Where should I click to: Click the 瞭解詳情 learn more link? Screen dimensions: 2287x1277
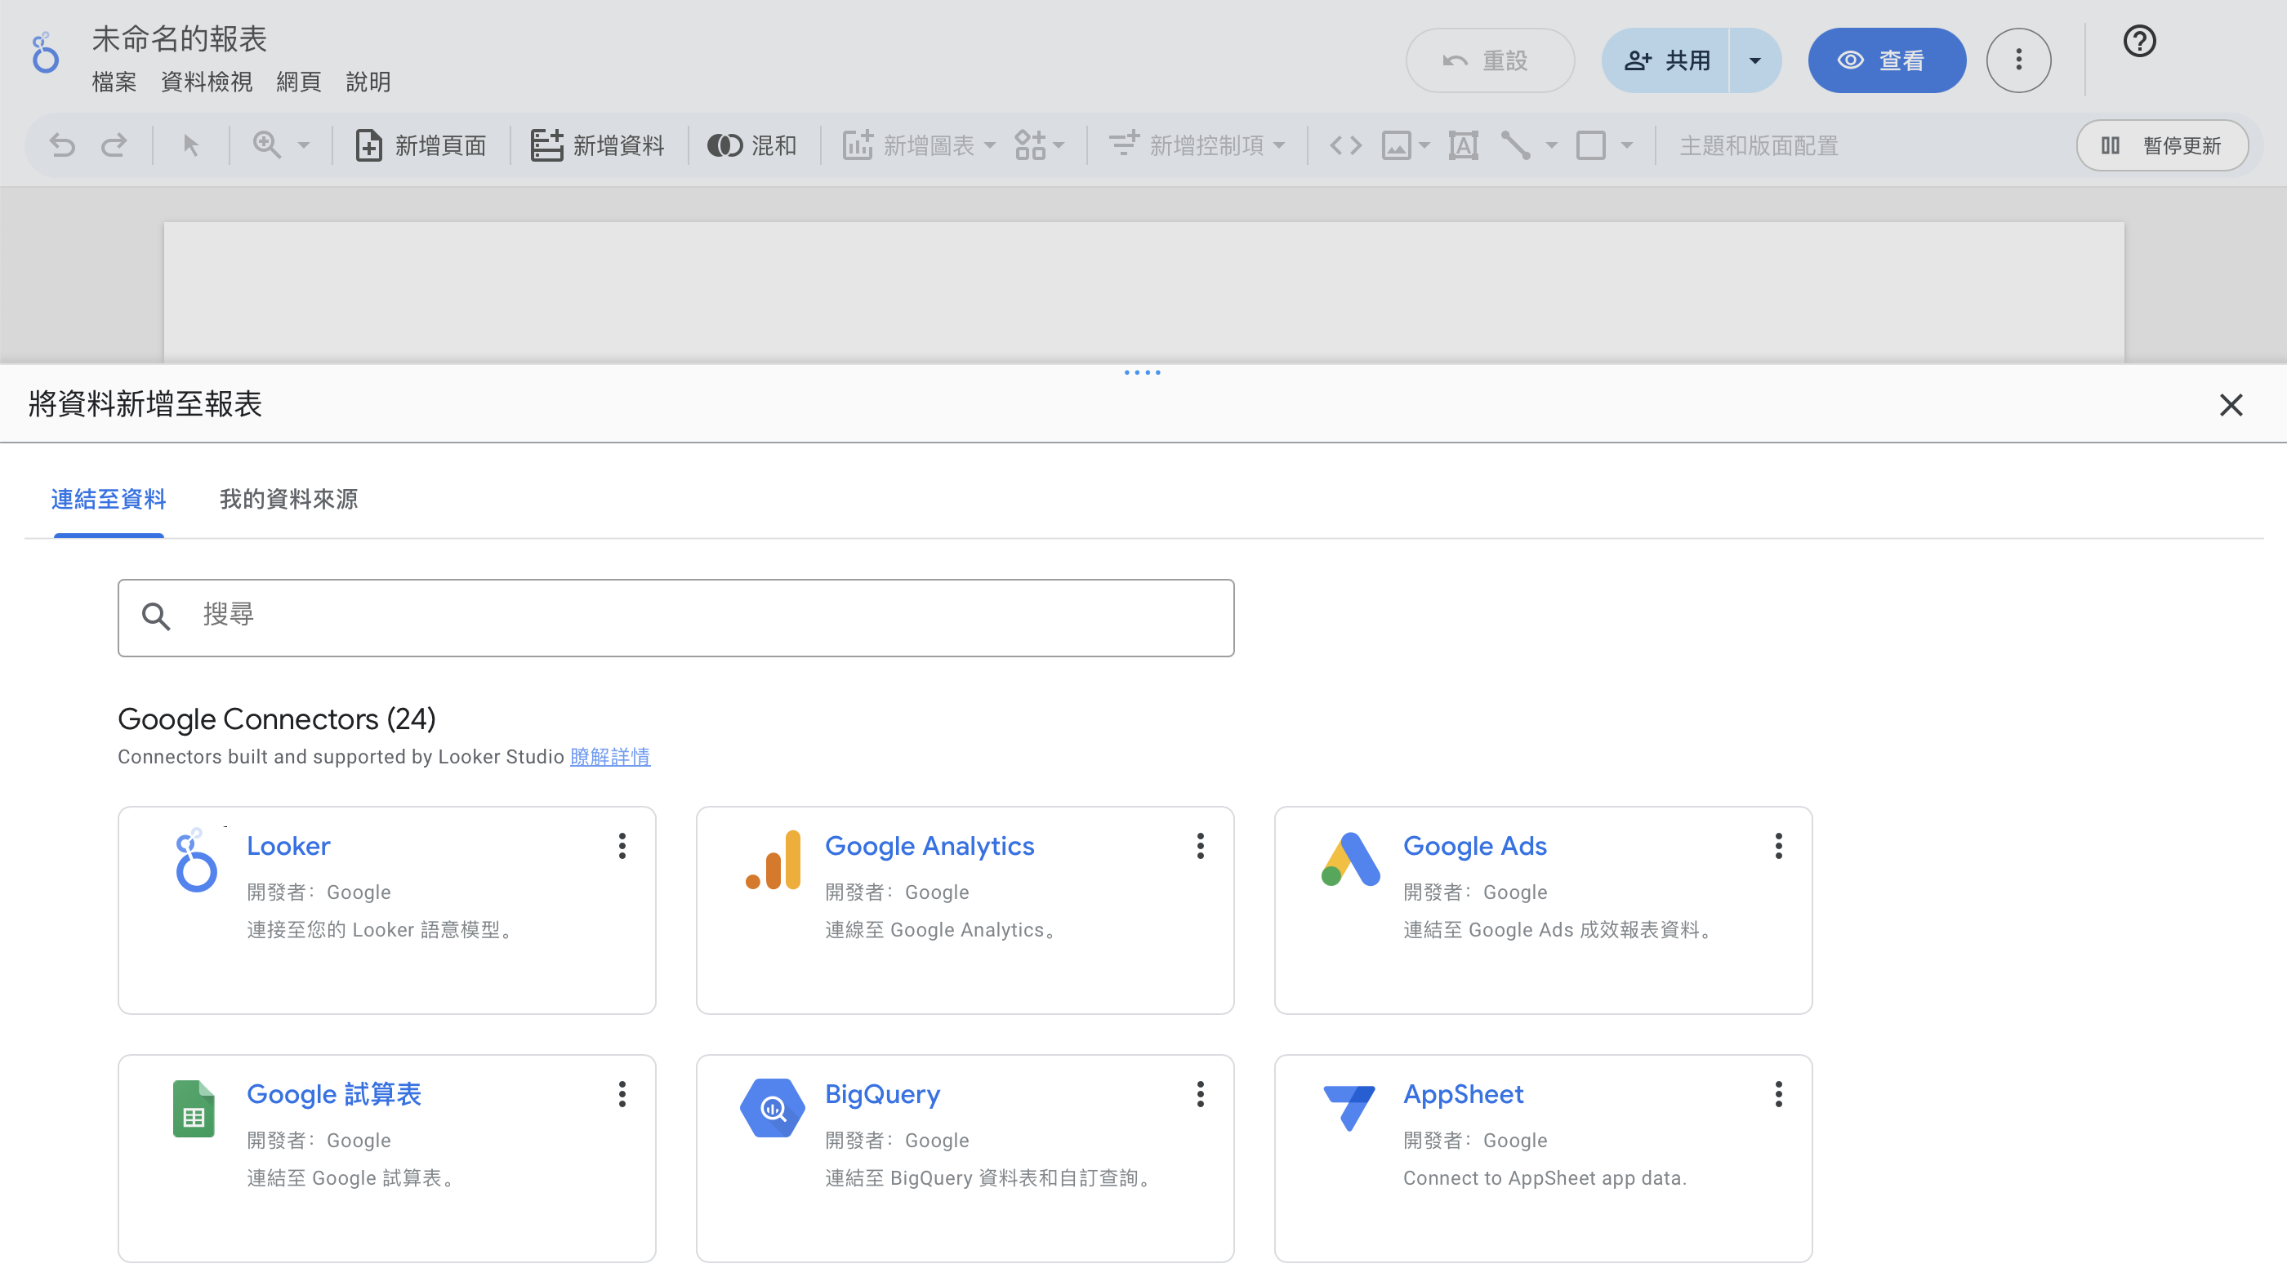click(x=610, y=757)
